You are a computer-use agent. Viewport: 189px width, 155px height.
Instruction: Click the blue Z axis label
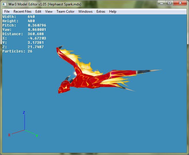pos(24,113)
